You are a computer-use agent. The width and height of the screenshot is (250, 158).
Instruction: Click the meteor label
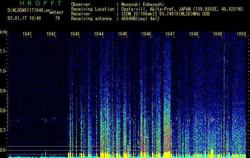tap(56, 12)
